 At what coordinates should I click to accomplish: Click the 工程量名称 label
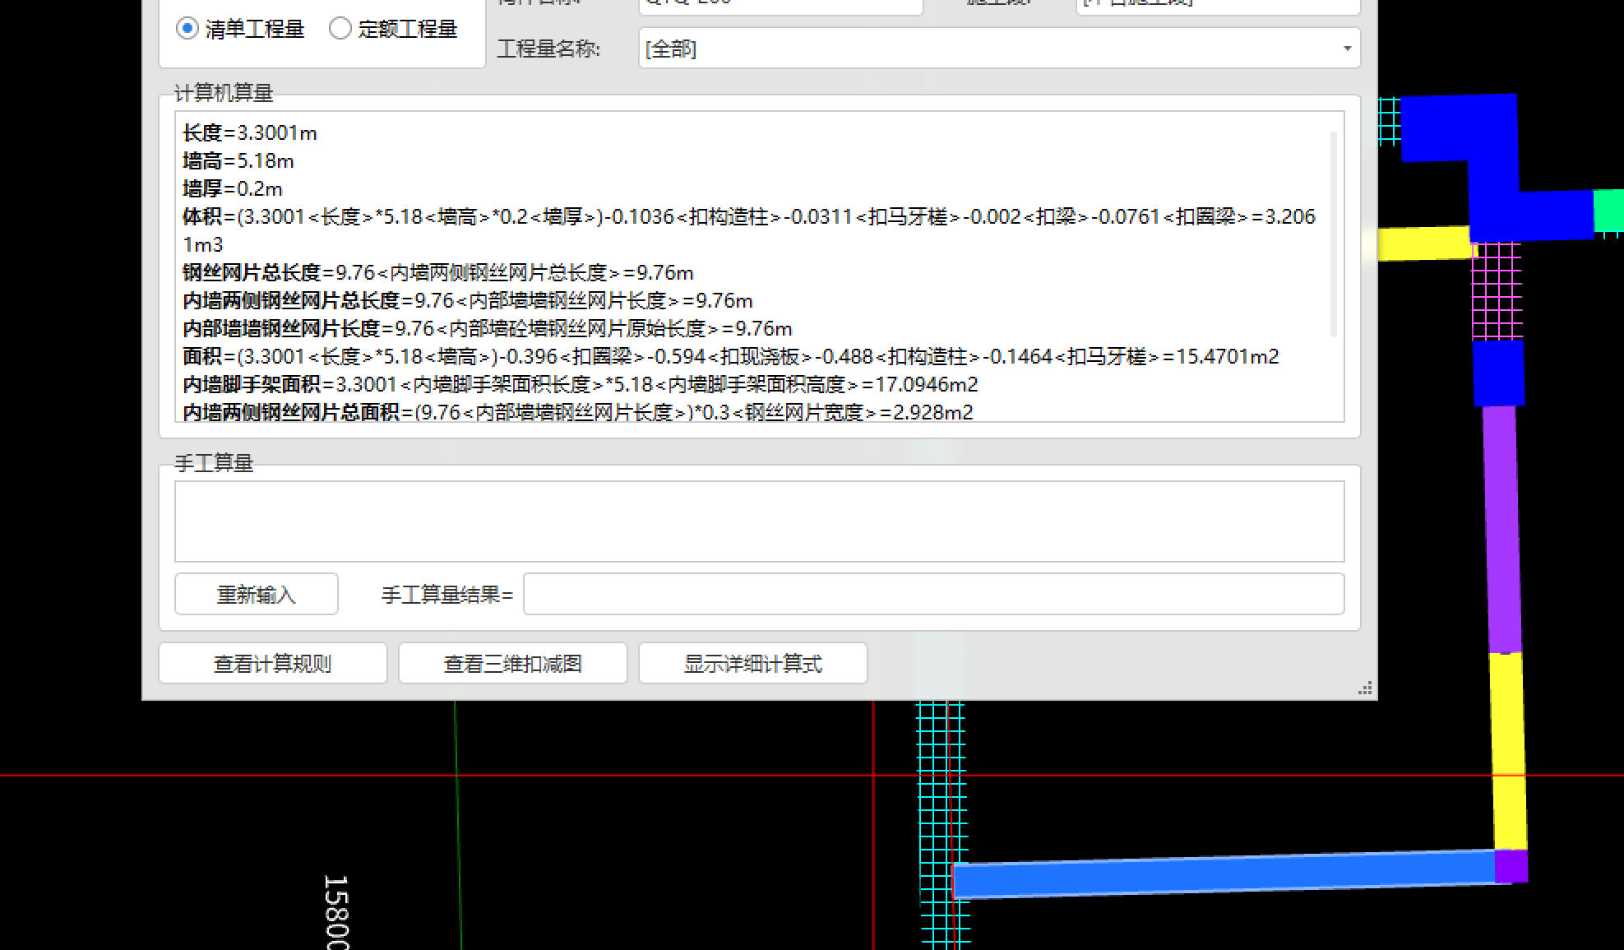[548, 49]
